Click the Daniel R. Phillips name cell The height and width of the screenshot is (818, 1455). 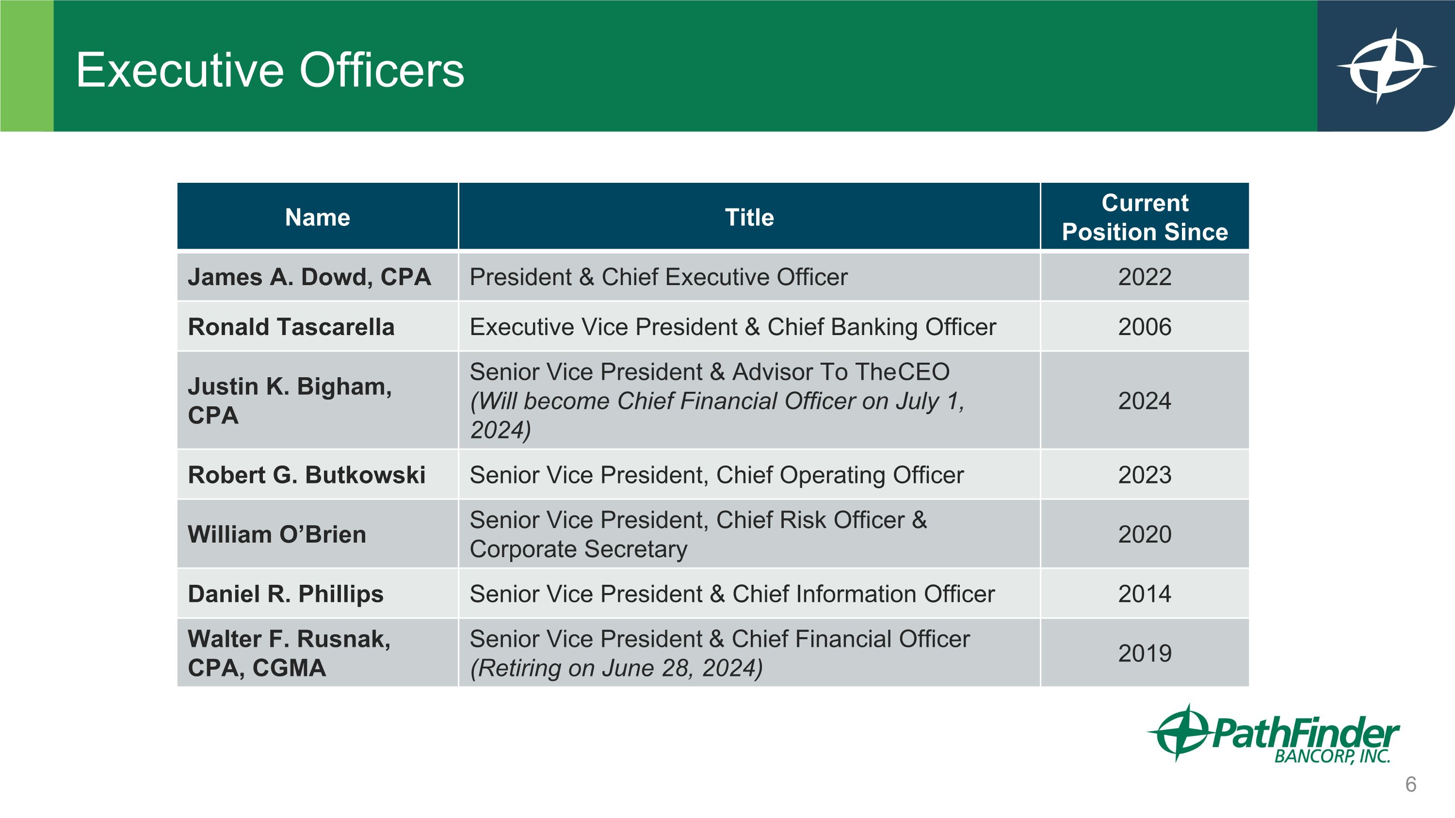[286, 594]
